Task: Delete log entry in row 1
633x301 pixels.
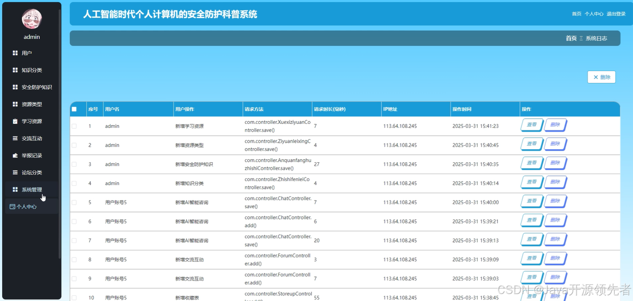Action: pyautogui.click(x=555, y=125)
